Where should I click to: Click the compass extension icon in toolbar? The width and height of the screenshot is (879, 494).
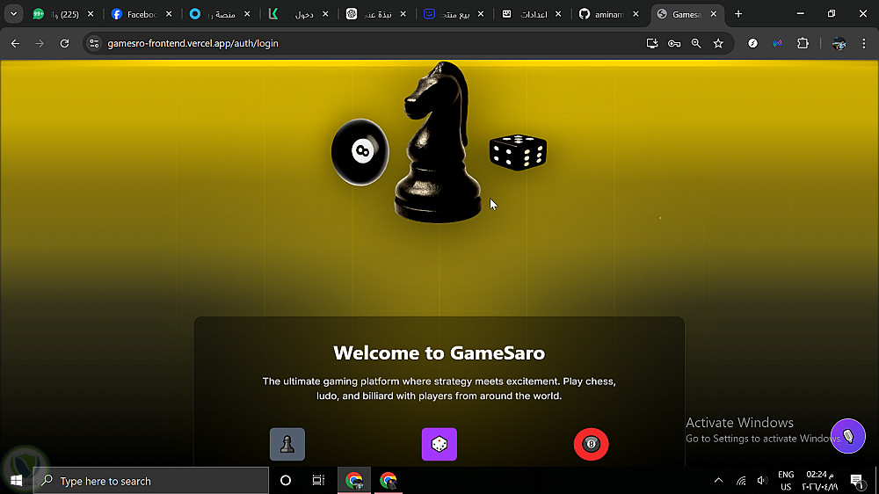click(752, 43)
